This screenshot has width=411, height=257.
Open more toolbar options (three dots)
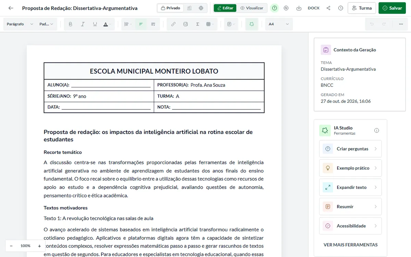(x=401, y=24)
